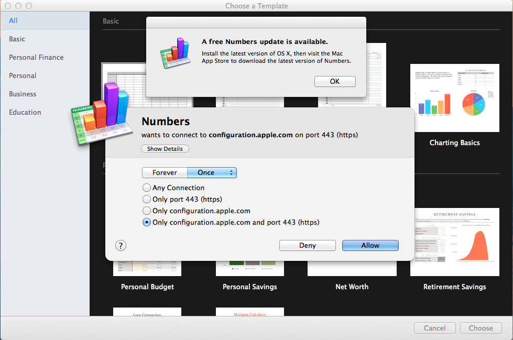
Task: Cancel the template chooser
Action: 434,328
